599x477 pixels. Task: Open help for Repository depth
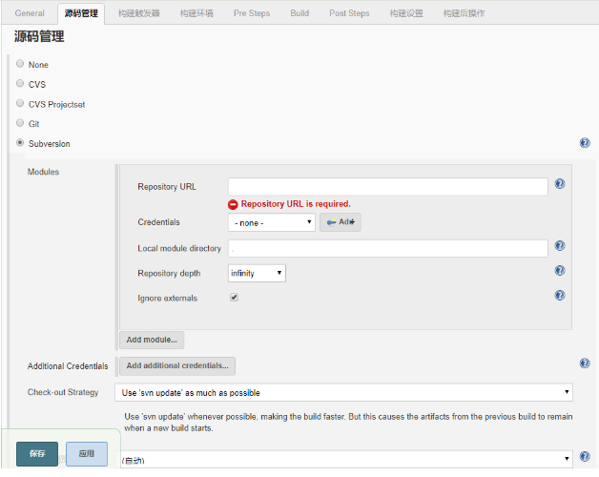560,271
